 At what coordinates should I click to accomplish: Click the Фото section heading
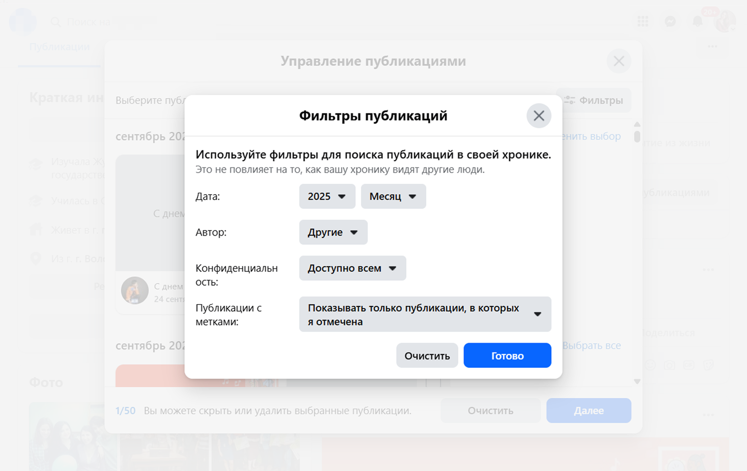(x=46, y=383)
